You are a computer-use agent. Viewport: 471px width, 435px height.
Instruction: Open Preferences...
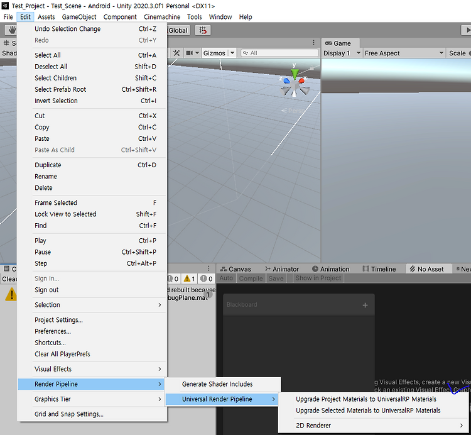[x=92, y=331]
